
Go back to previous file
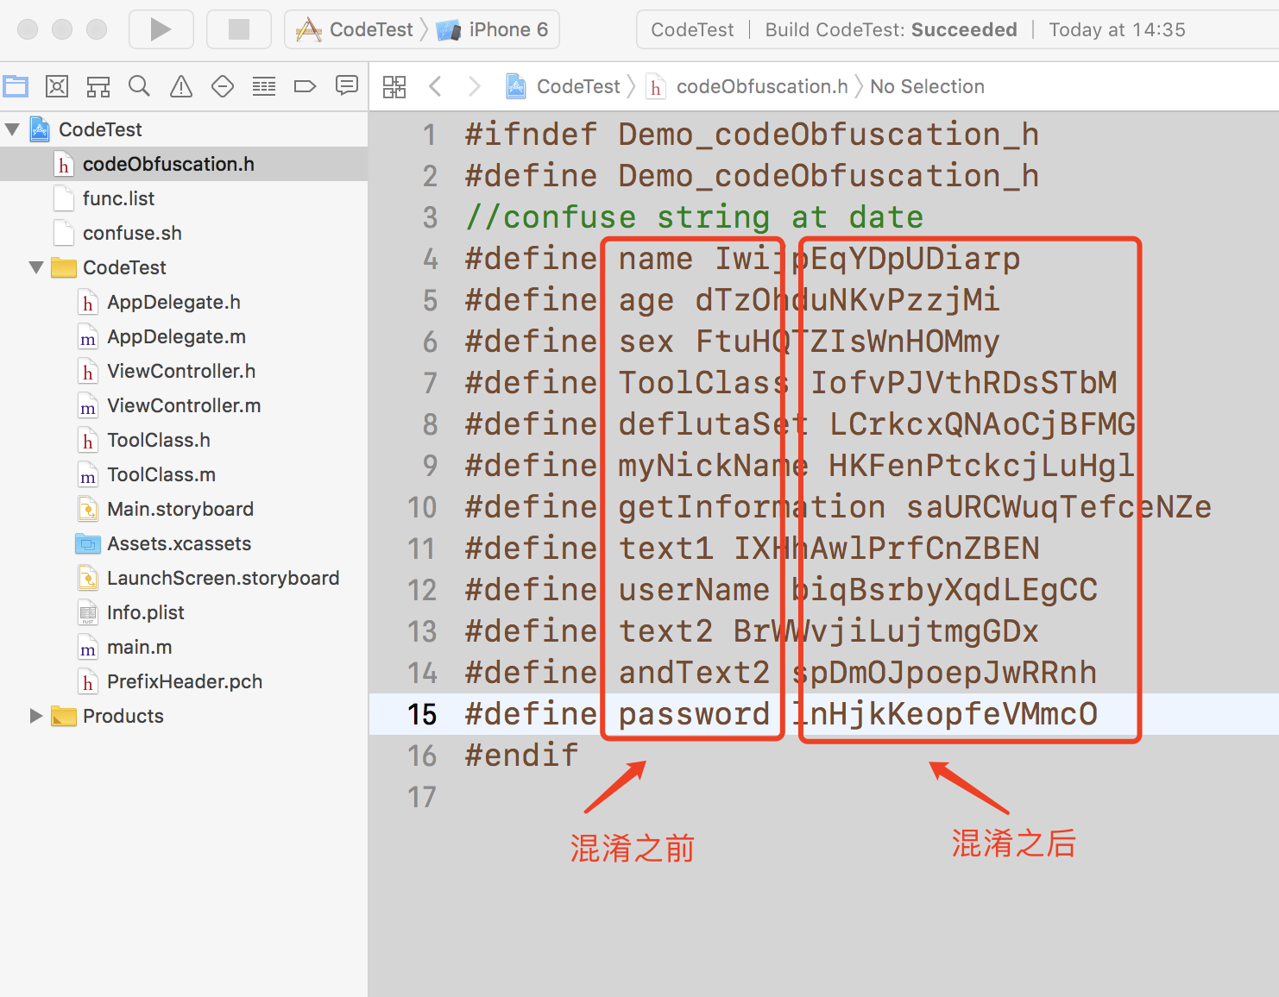436,86
